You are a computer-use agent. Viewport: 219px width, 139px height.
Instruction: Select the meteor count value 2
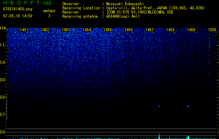pos(49,16)
